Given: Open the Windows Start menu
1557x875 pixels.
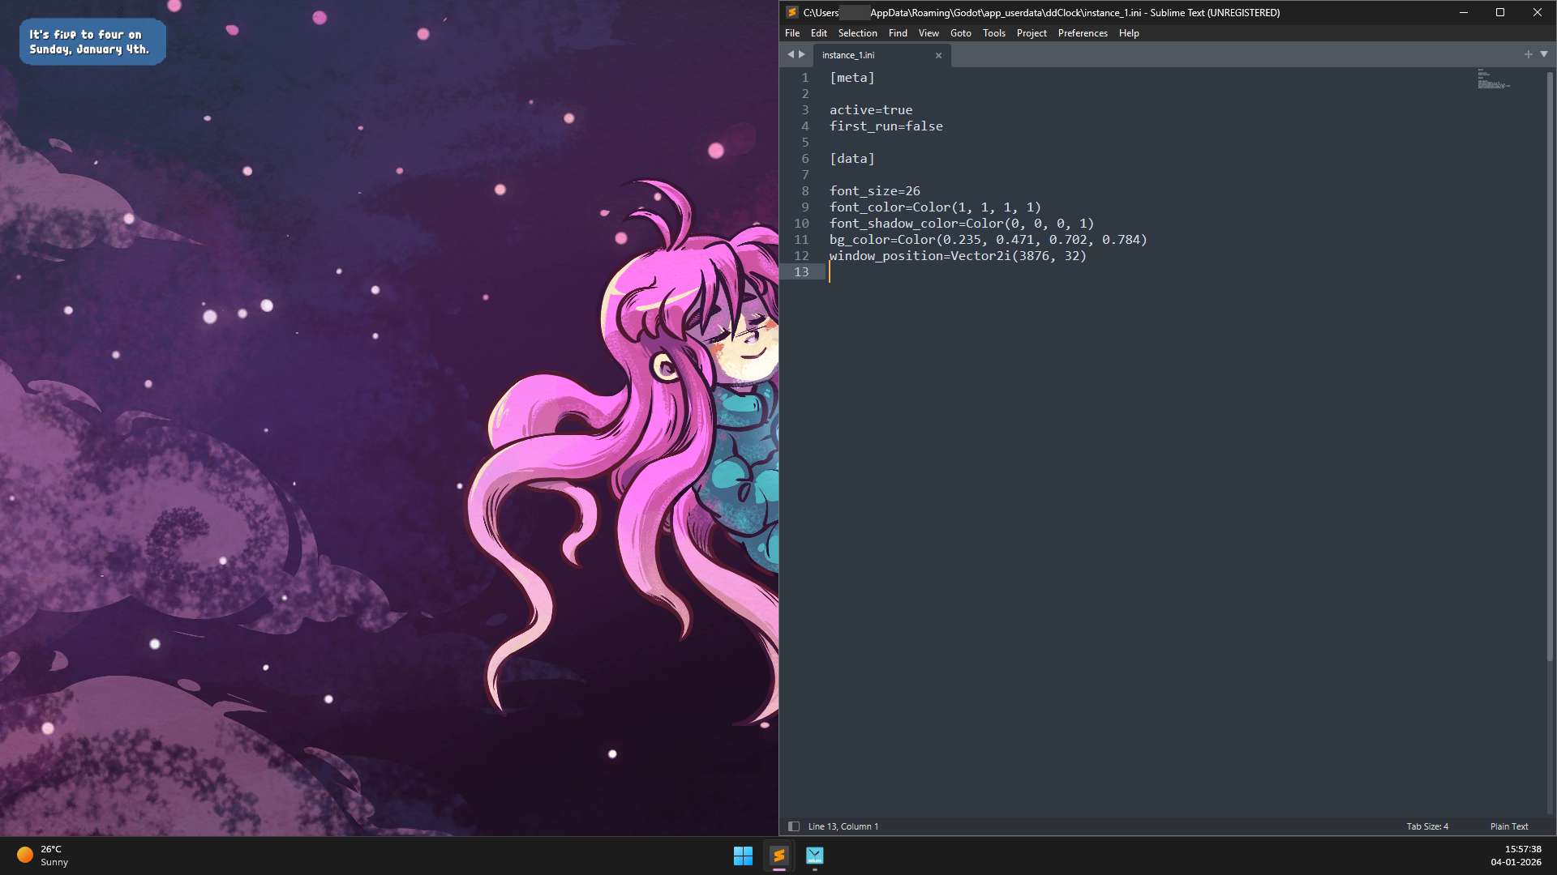Looking at the screenshot, I should (x=743, y=856).
